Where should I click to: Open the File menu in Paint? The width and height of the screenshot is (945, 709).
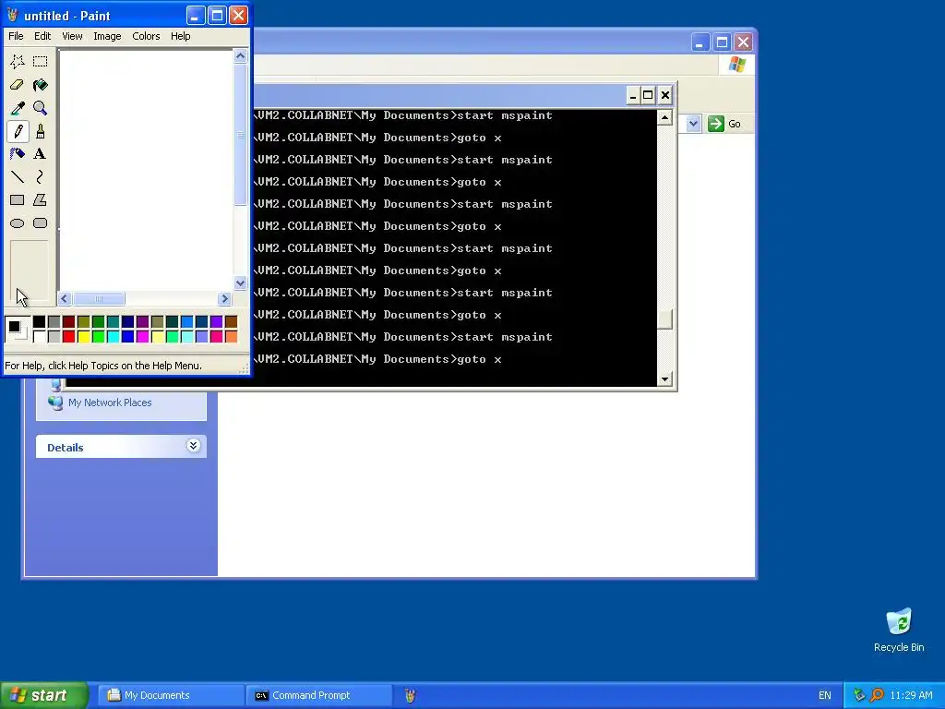coord(16,36)
